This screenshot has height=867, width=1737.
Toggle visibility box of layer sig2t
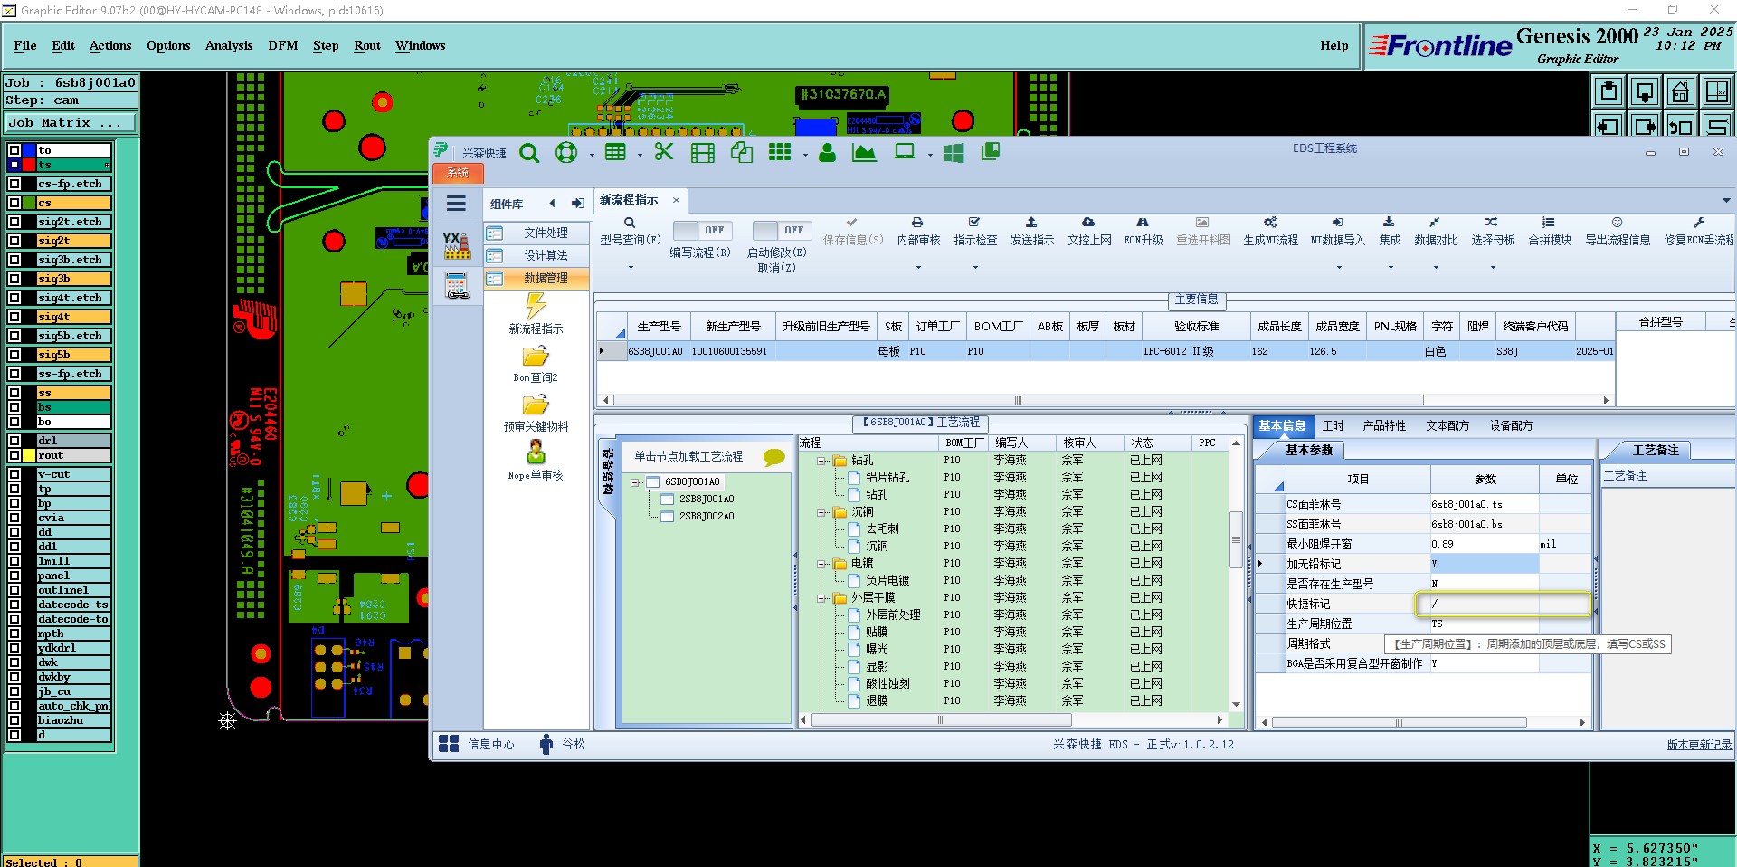coord(14,241)
